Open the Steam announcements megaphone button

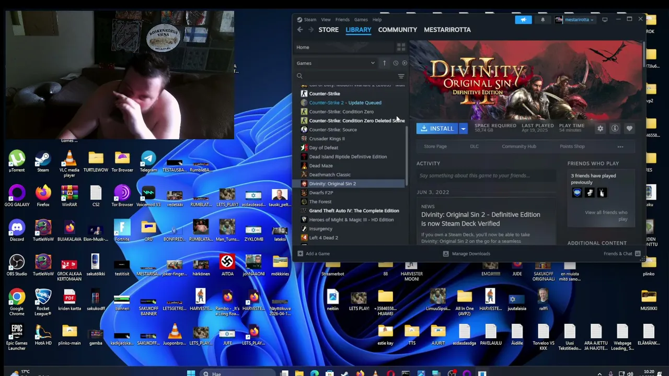coord(523,20)
